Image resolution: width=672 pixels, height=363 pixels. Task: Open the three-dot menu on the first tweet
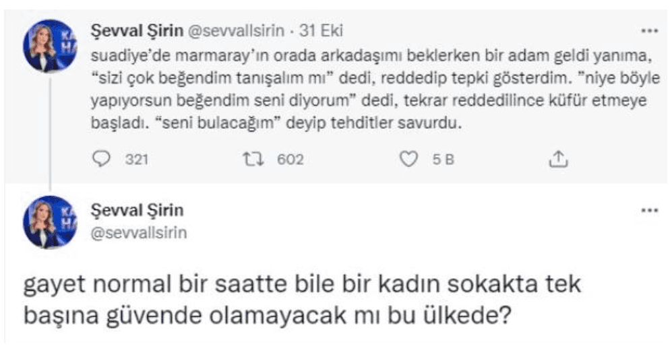(649, 32)
